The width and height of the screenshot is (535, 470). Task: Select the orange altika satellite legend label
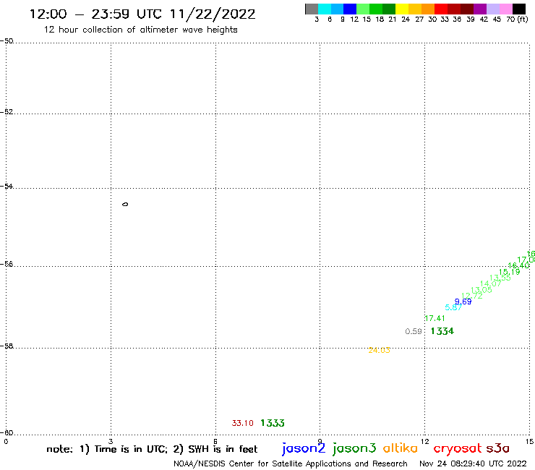(400, 448)
